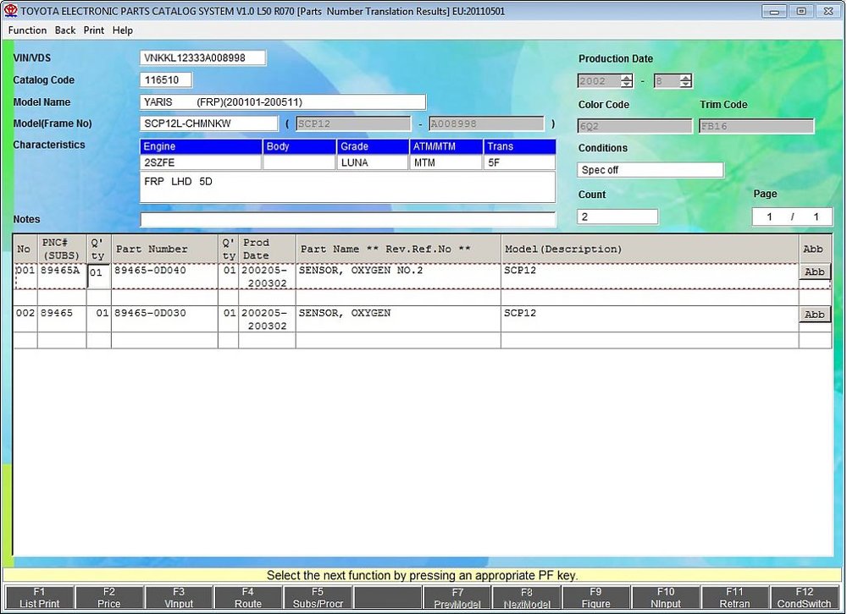The height and width of the screenshot is (614, 847).
Task: Click the Model Name field YARIS
Action: click(x=283, y=102)
